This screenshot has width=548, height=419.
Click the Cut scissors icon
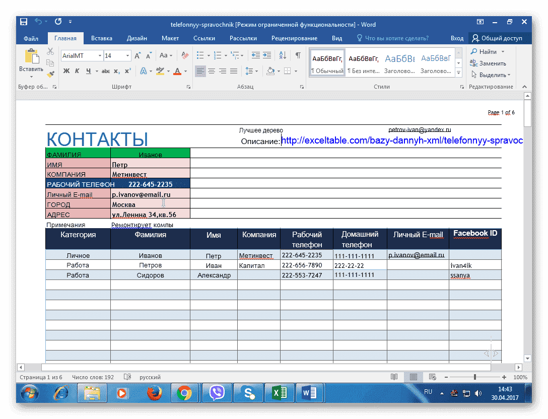pyautogui.click(x=50, y=51)
